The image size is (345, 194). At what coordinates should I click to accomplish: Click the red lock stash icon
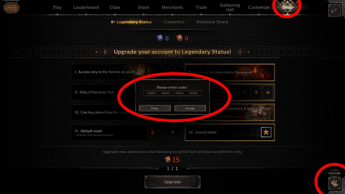(x=153, y=132)
